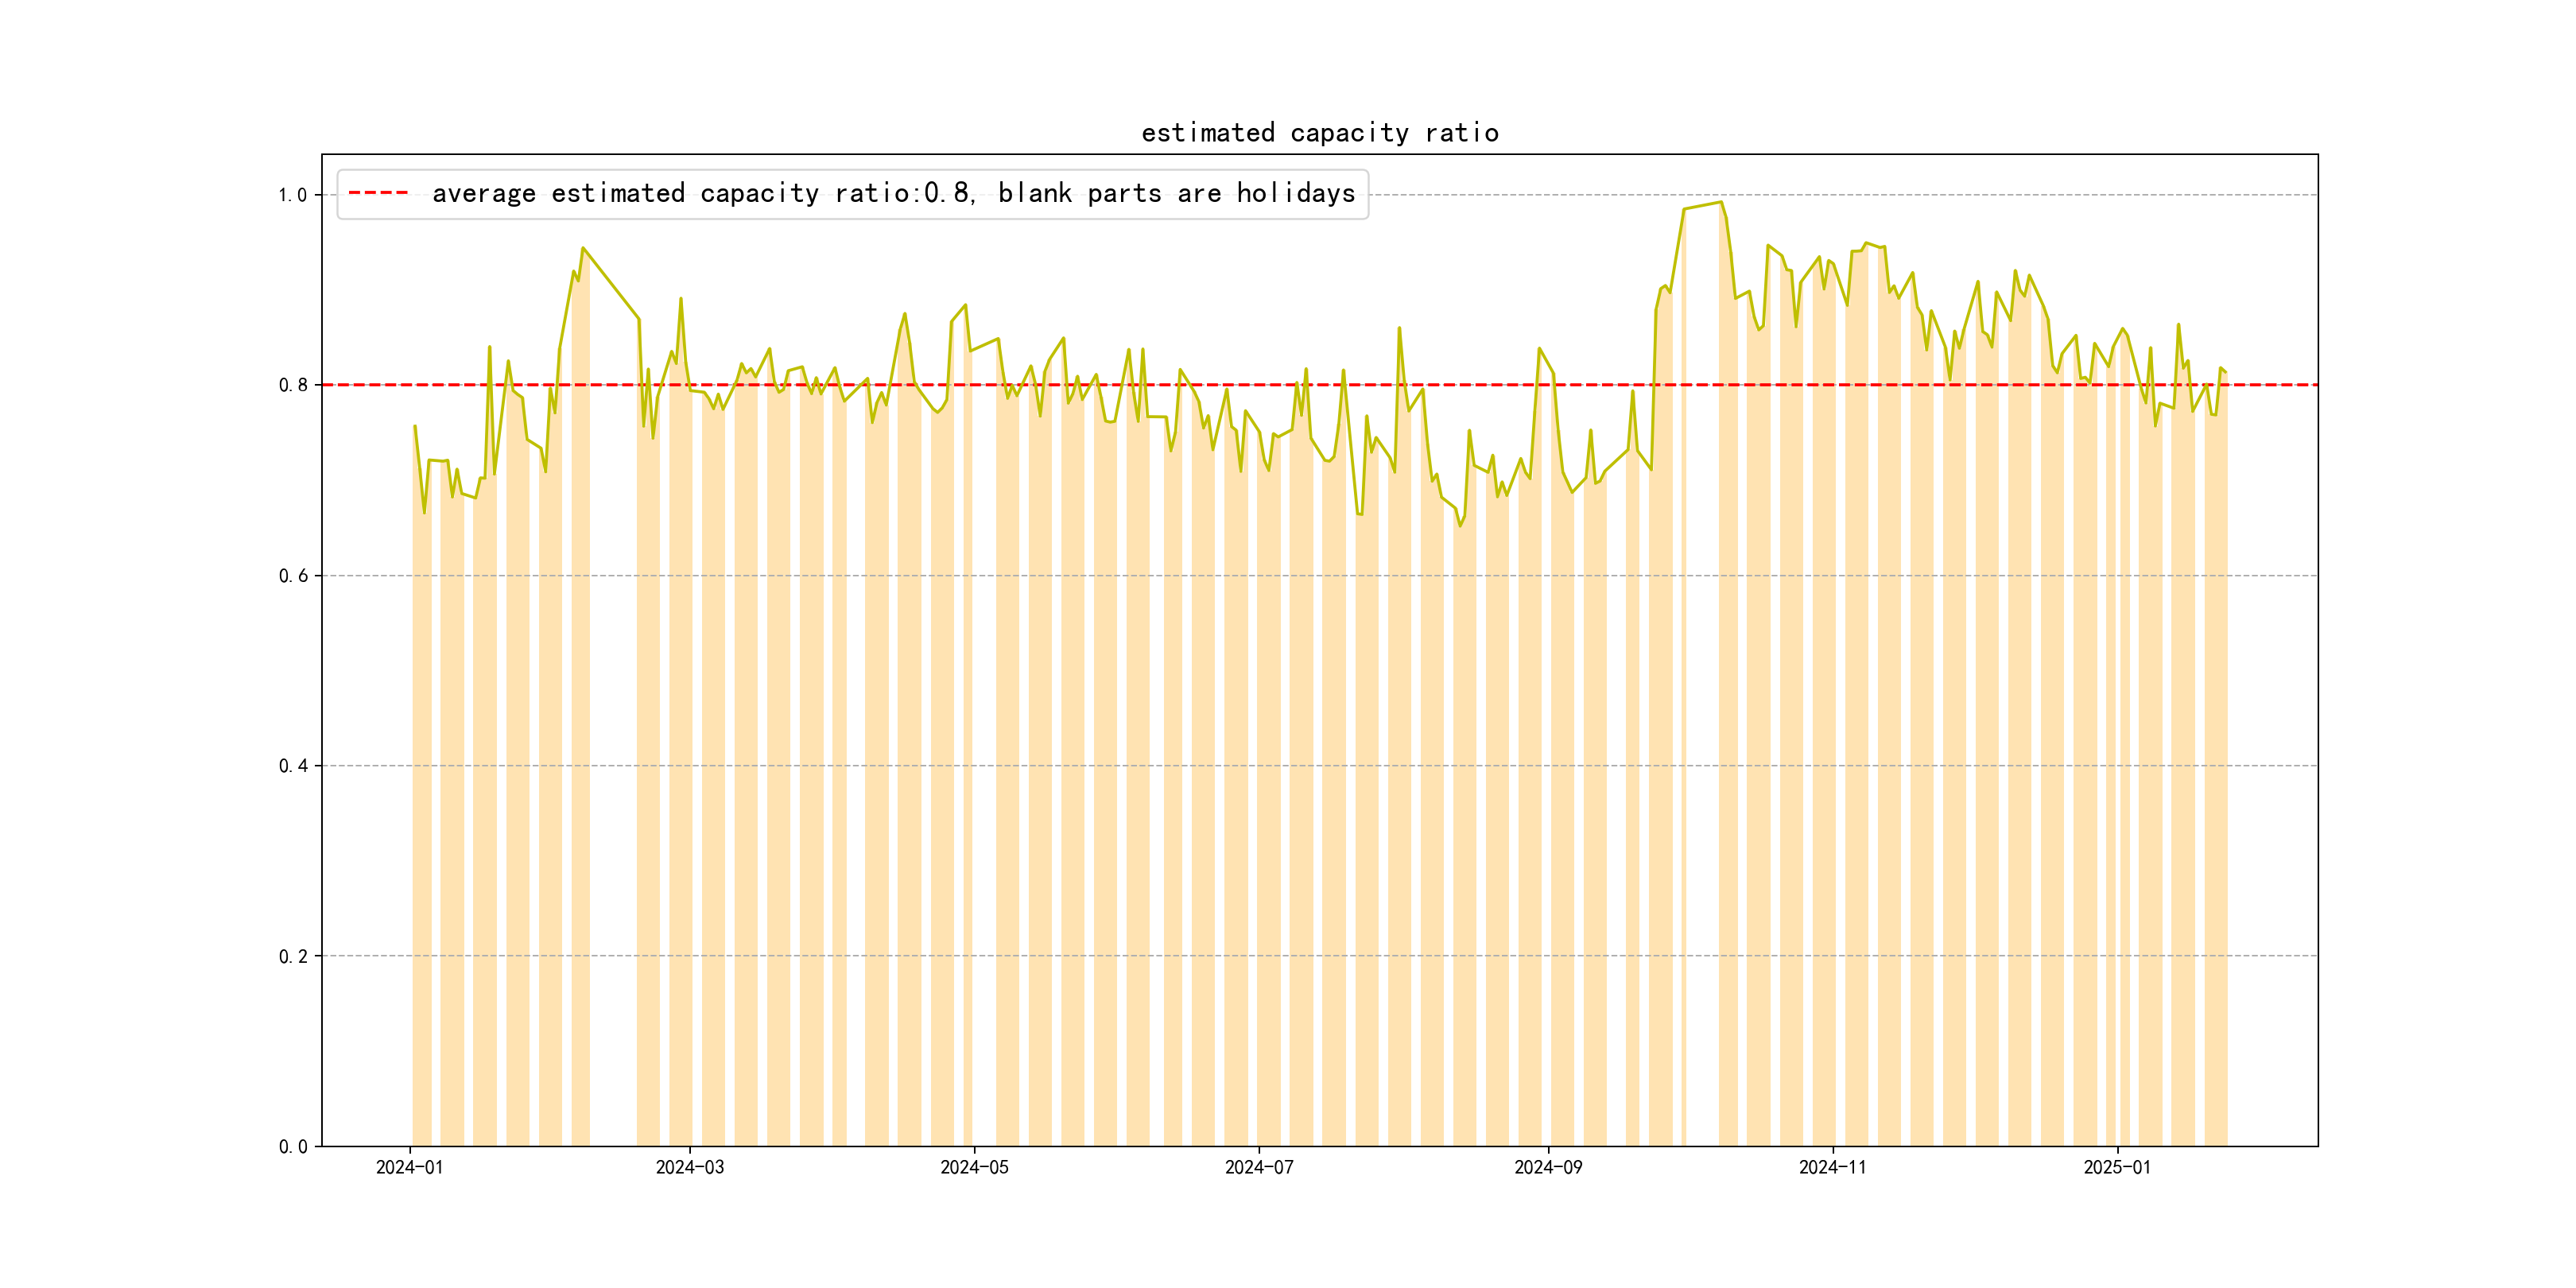This screenshot has height=1288, width=2576.
Task: Click the 2024-01 x-axis label
Action: [409, 1168]
